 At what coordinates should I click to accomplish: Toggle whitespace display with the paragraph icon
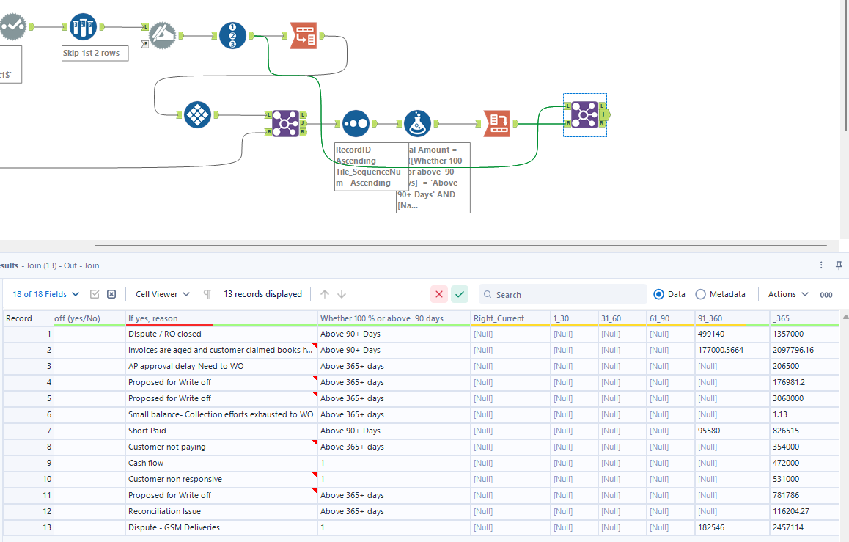pyautogui.click(x=206, y=293)
